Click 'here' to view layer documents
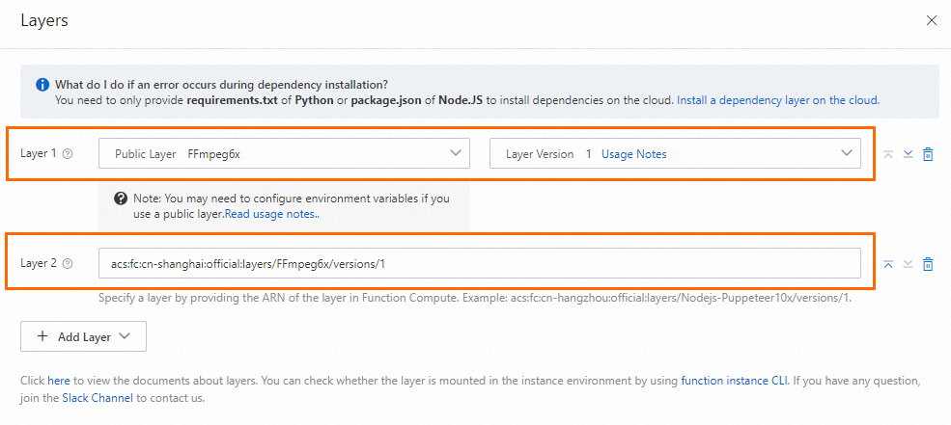Image resolution: width=951 pixels, height=425 pixels. click(58, 381)
